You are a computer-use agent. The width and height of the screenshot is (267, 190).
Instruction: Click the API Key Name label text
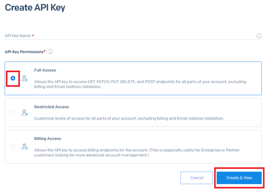18,36
